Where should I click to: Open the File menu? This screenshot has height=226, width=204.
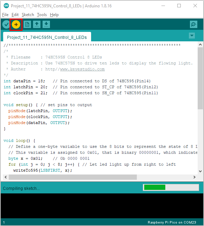pos(5,15)
